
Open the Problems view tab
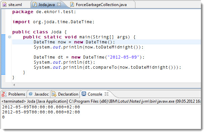(14, 94)
